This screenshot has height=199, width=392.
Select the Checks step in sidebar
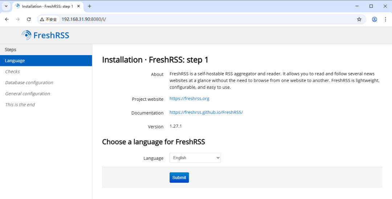(12, 72)
